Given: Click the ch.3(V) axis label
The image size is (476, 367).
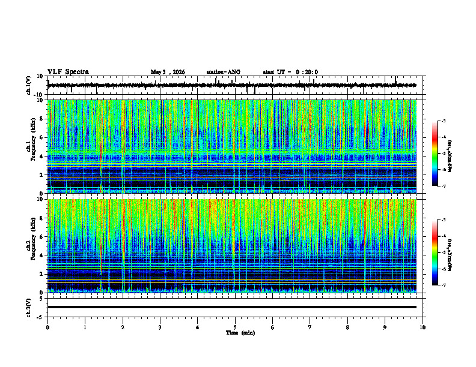Looking at the screenshot, I should click(28, 308).
